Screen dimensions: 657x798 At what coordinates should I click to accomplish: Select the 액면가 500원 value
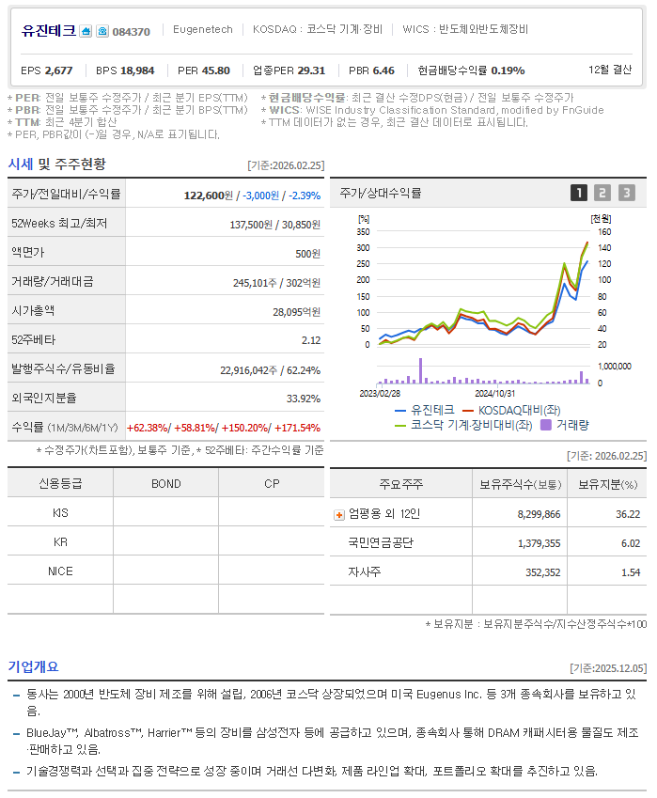[308, 254]
